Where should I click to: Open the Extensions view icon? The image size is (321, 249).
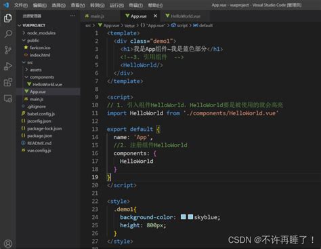(8, 82)
